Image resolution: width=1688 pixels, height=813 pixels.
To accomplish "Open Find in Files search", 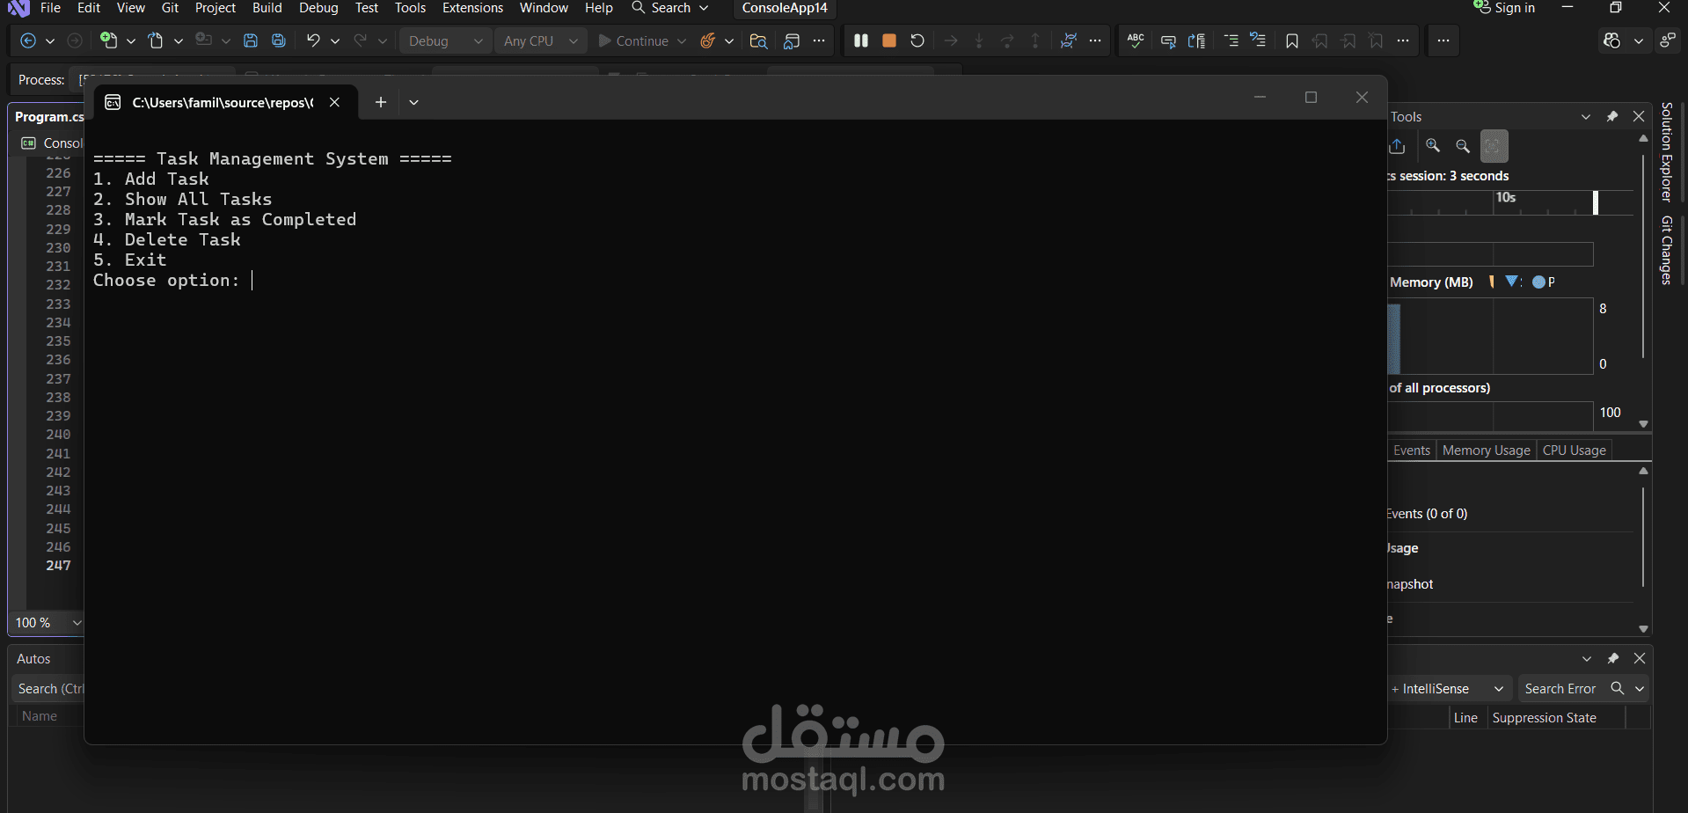I will click(758, 40).
